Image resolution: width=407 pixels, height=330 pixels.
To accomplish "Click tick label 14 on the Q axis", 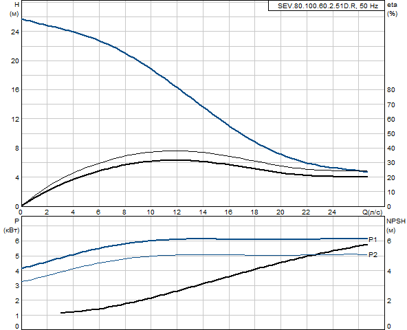I will point(203,212).
